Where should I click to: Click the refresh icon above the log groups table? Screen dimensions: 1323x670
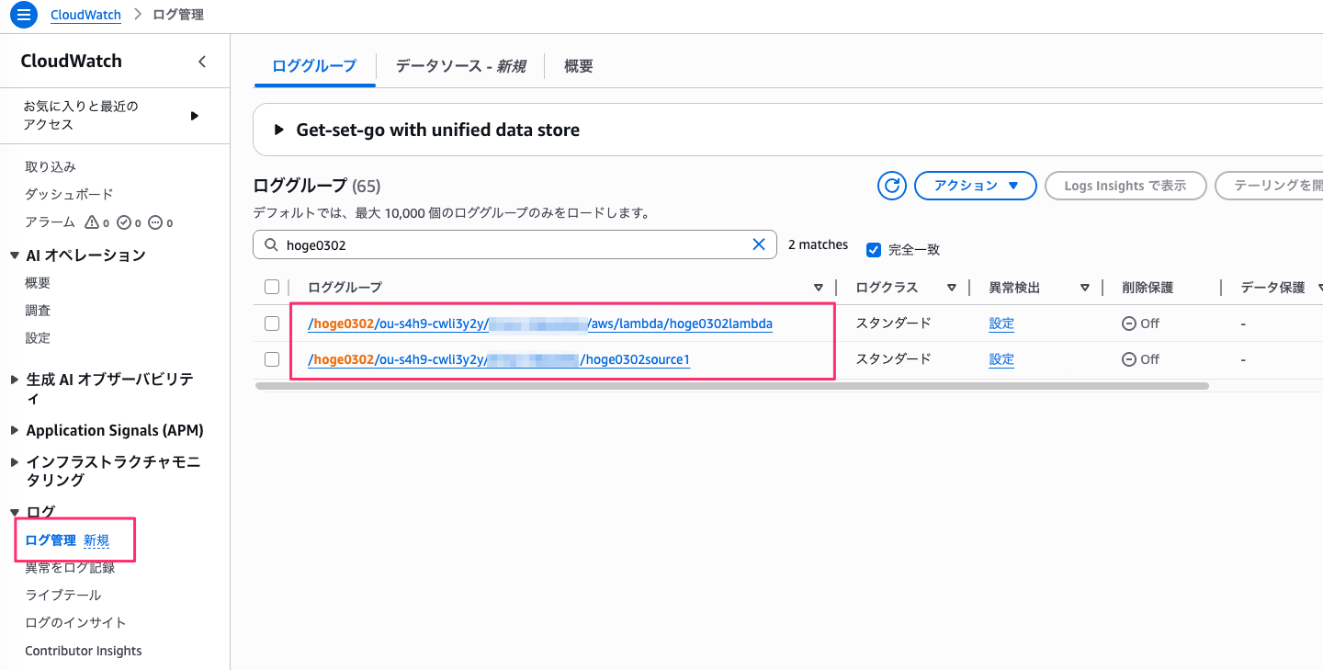point(891,185)
